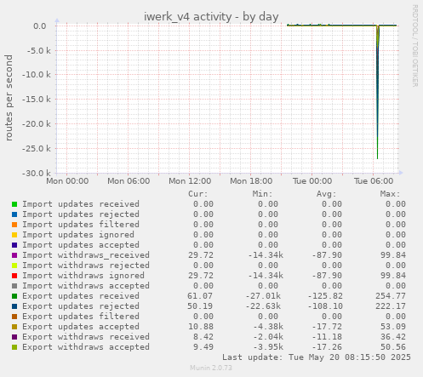Click the '254.77' maximum value
This screenshot has width=423, height=377.
coord(391,296)
